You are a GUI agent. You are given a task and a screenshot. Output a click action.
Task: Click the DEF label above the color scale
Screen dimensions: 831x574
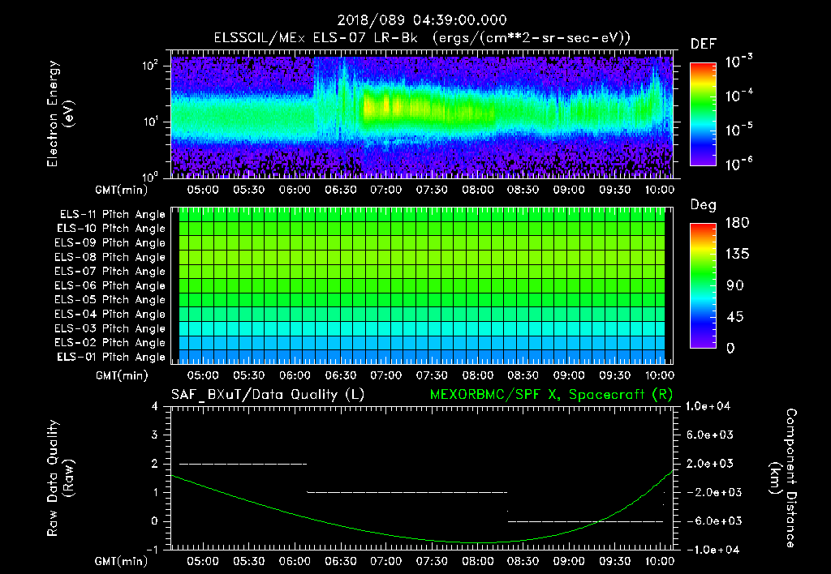704,45
